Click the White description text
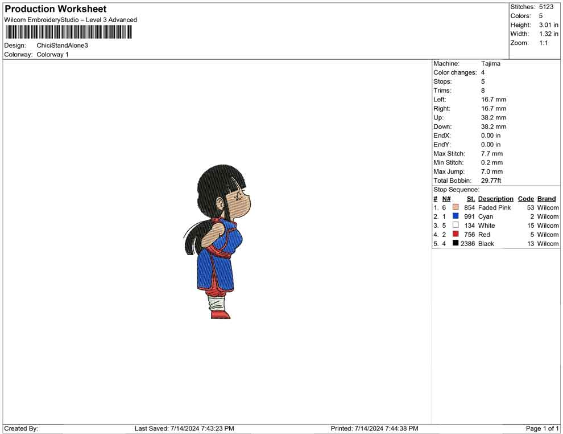This screenshot has width=563, height=434. pos(487,226)
